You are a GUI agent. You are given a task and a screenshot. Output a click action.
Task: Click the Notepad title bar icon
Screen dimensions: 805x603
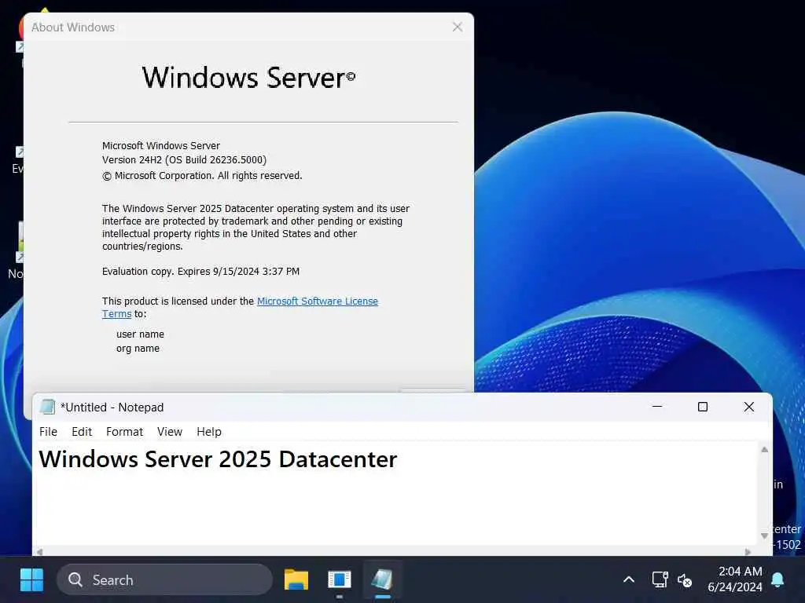click(x=47, y=407)
